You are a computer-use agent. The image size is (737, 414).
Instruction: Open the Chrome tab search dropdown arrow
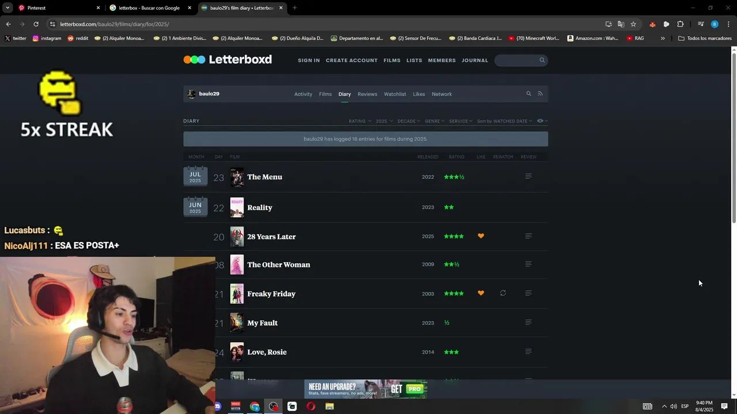pos(7,8)
